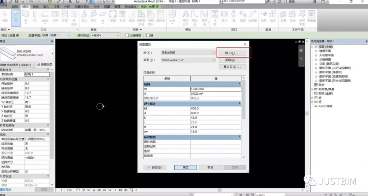The image size is (368, 196).
Task: Select the 模型线 (Model Line) tool
Action: pyautogui.click(x=194, y=18)
